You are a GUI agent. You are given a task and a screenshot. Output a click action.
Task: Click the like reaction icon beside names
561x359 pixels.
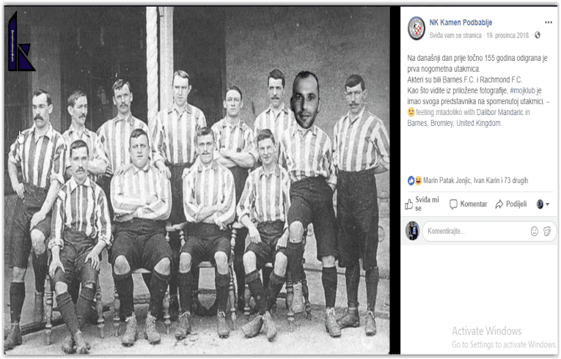[x=411, y=180]
